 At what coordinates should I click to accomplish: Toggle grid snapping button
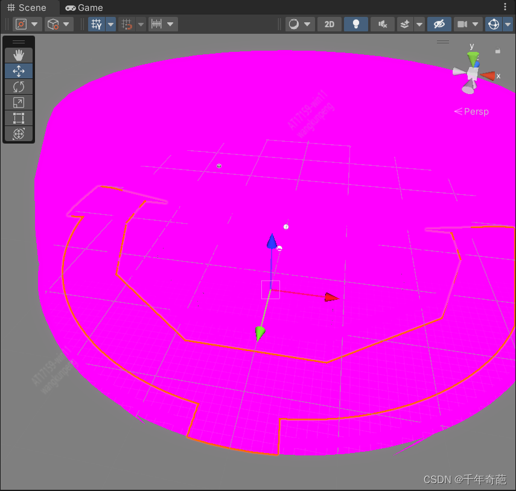coord(127,24)
